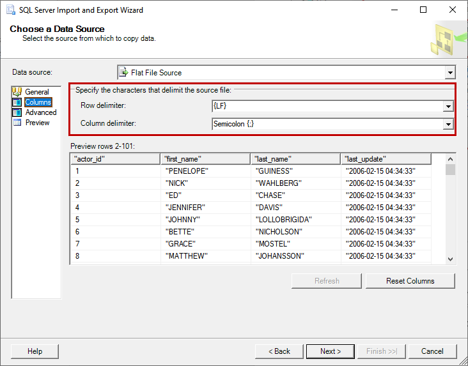The width and height of the screenshot is (468, 366).
Task: Open Help for the wizard
Action: pyautogui.click(x=35, y=351)
